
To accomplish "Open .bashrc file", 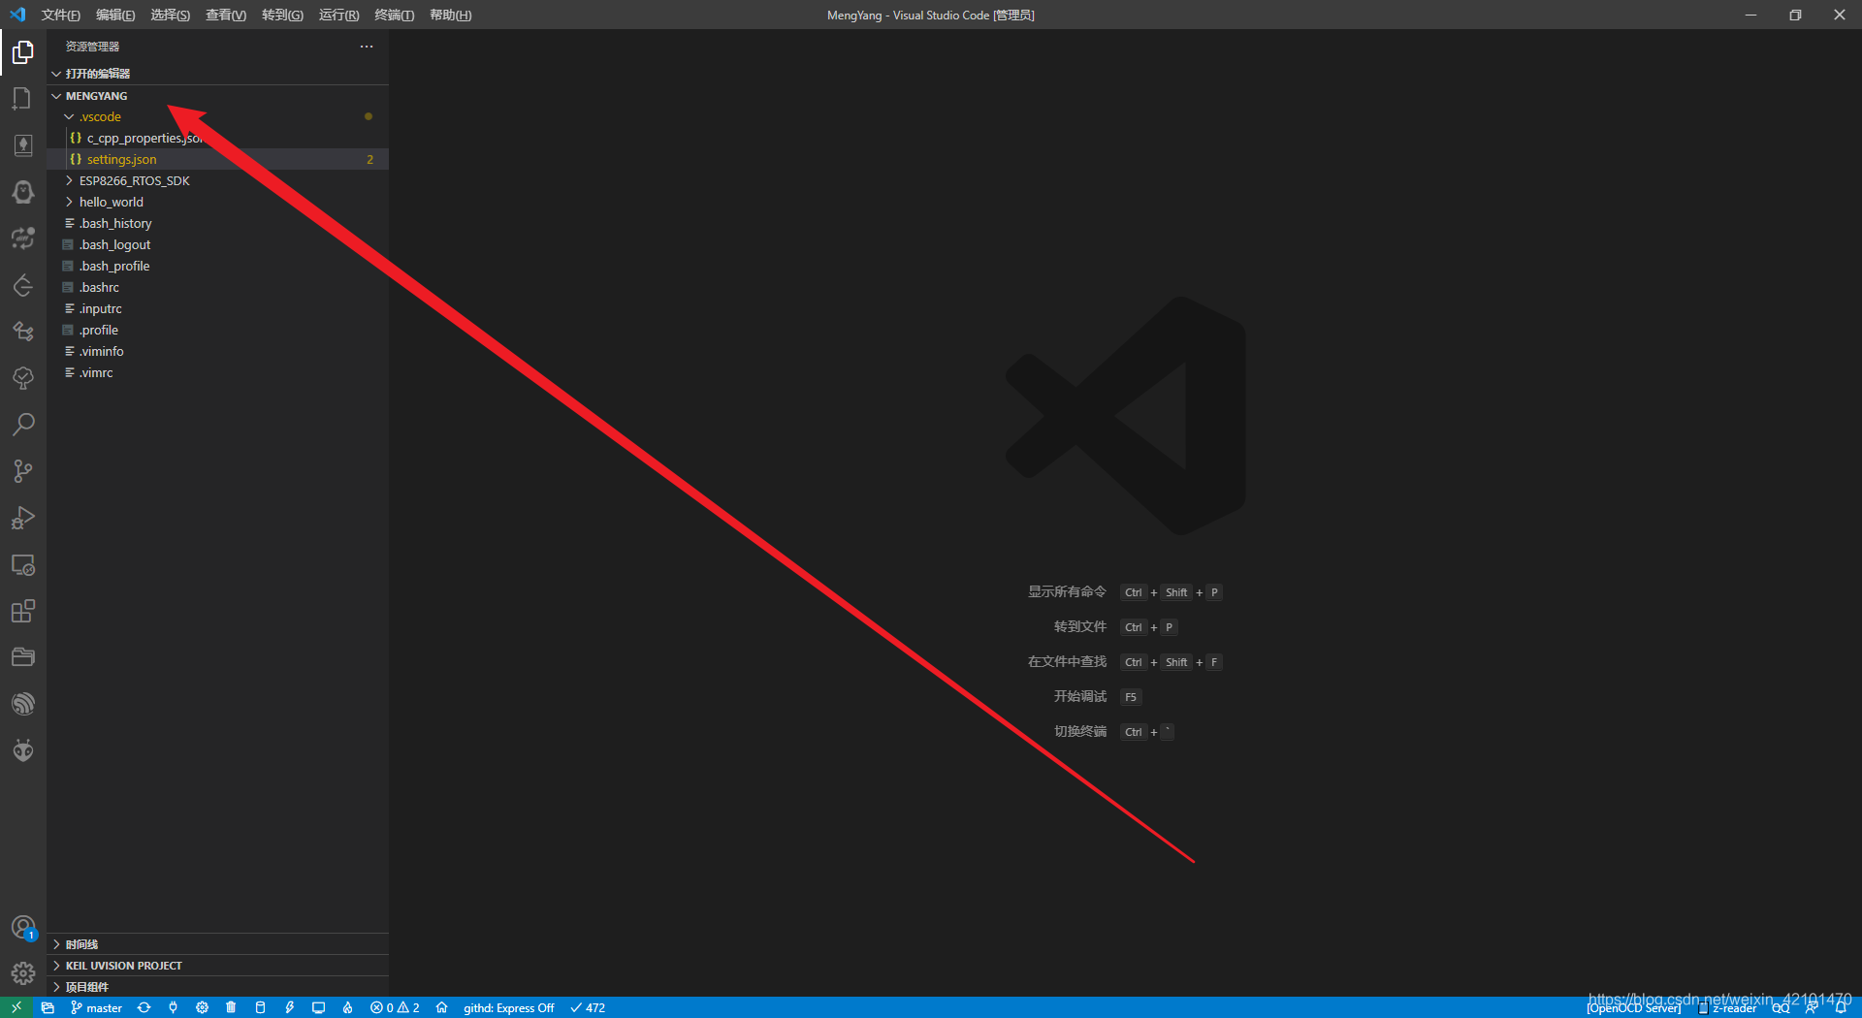I will point(217,287).
